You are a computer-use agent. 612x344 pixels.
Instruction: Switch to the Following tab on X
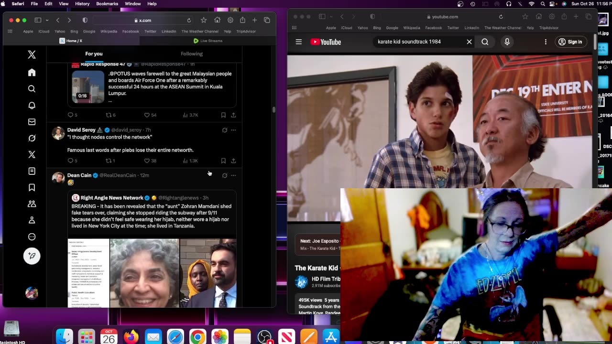192,54
